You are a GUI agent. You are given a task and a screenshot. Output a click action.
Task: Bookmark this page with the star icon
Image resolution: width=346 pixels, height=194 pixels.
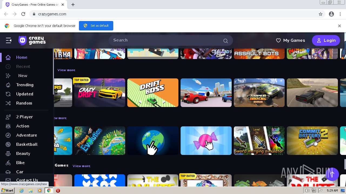point(321,14)
